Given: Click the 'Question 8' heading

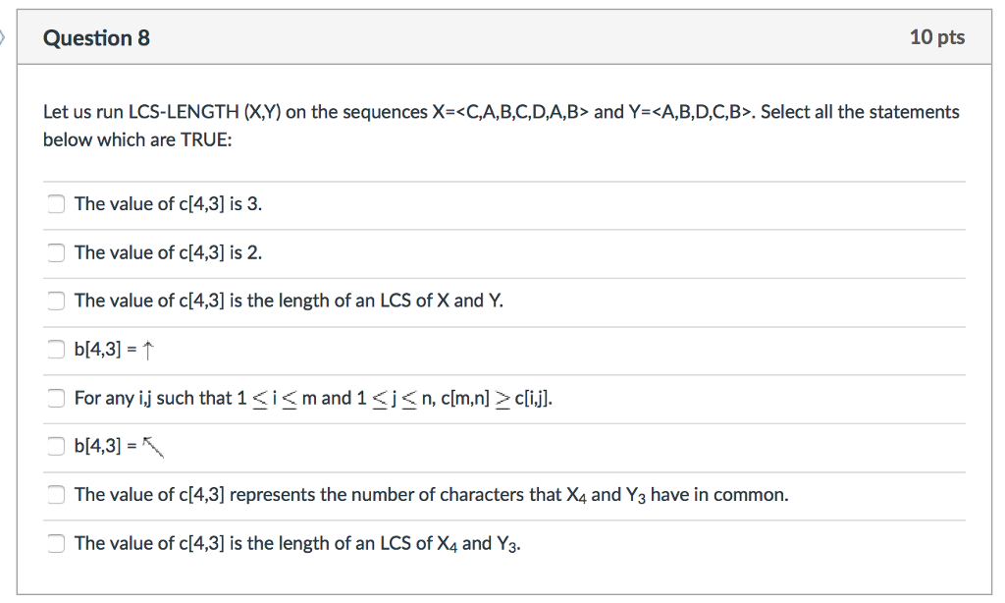Looking at the screenshot, I should pos(96,38).
